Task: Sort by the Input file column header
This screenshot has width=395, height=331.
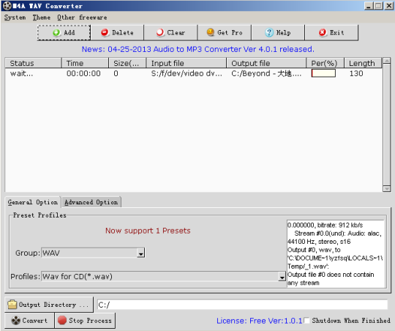Action: point(187,63)
